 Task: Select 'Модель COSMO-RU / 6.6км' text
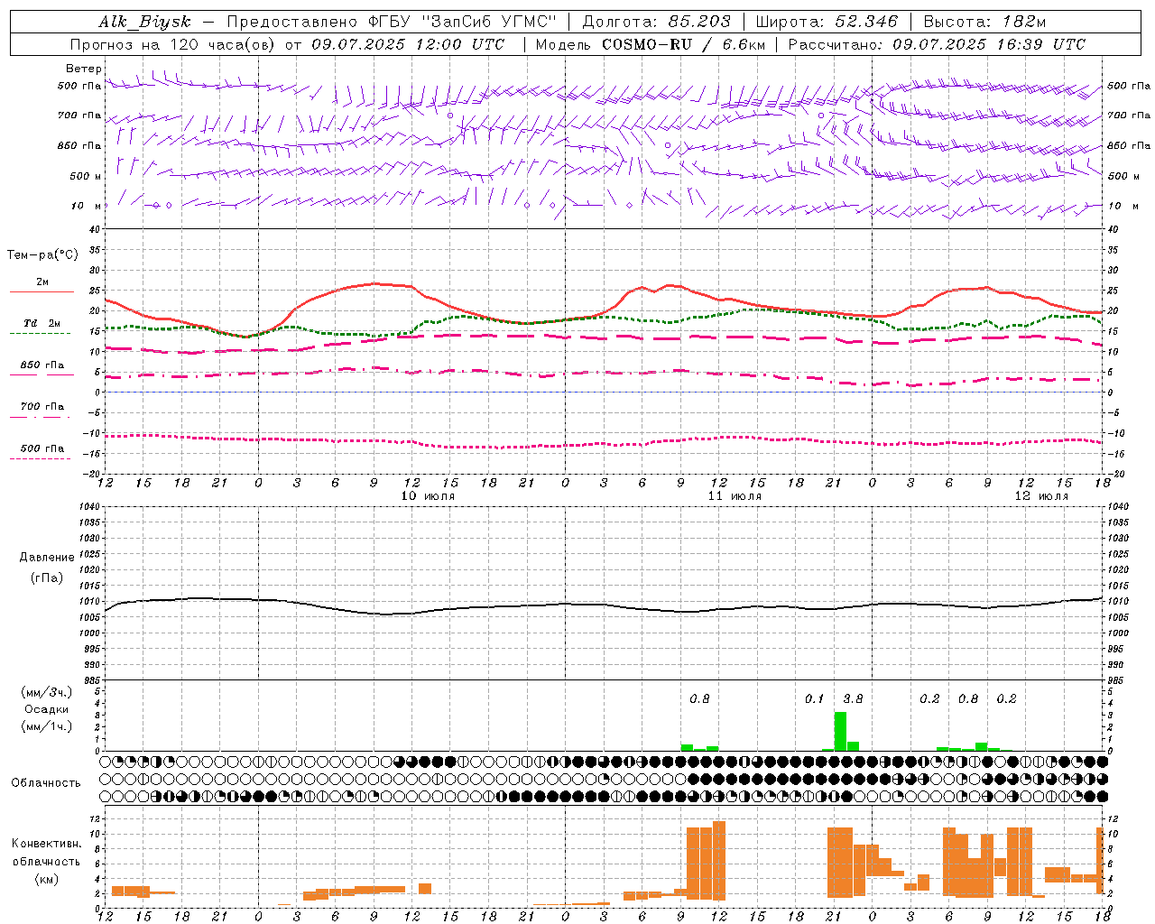pos(651,44)
